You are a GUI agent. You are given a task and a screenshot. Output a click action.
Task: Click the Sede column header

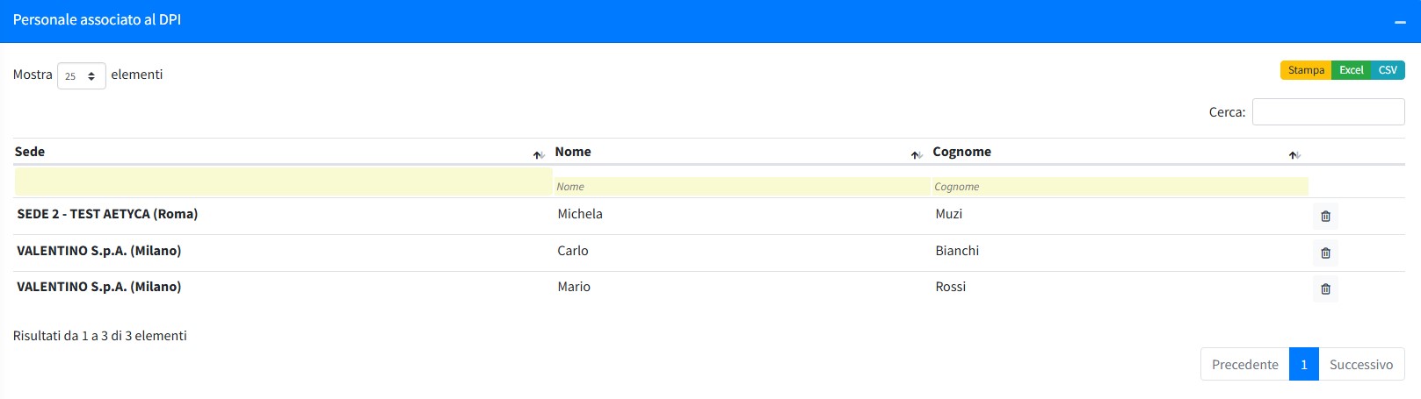[x=30, y=152]
